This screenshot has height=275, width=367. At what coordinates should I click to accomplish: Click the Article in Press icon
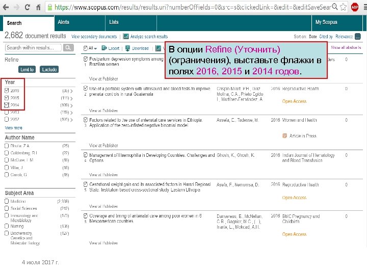pyautogui.click(x=284, y=135)
